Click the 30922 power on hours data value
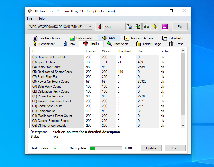 pyautogui.click(x=142, y=82)
